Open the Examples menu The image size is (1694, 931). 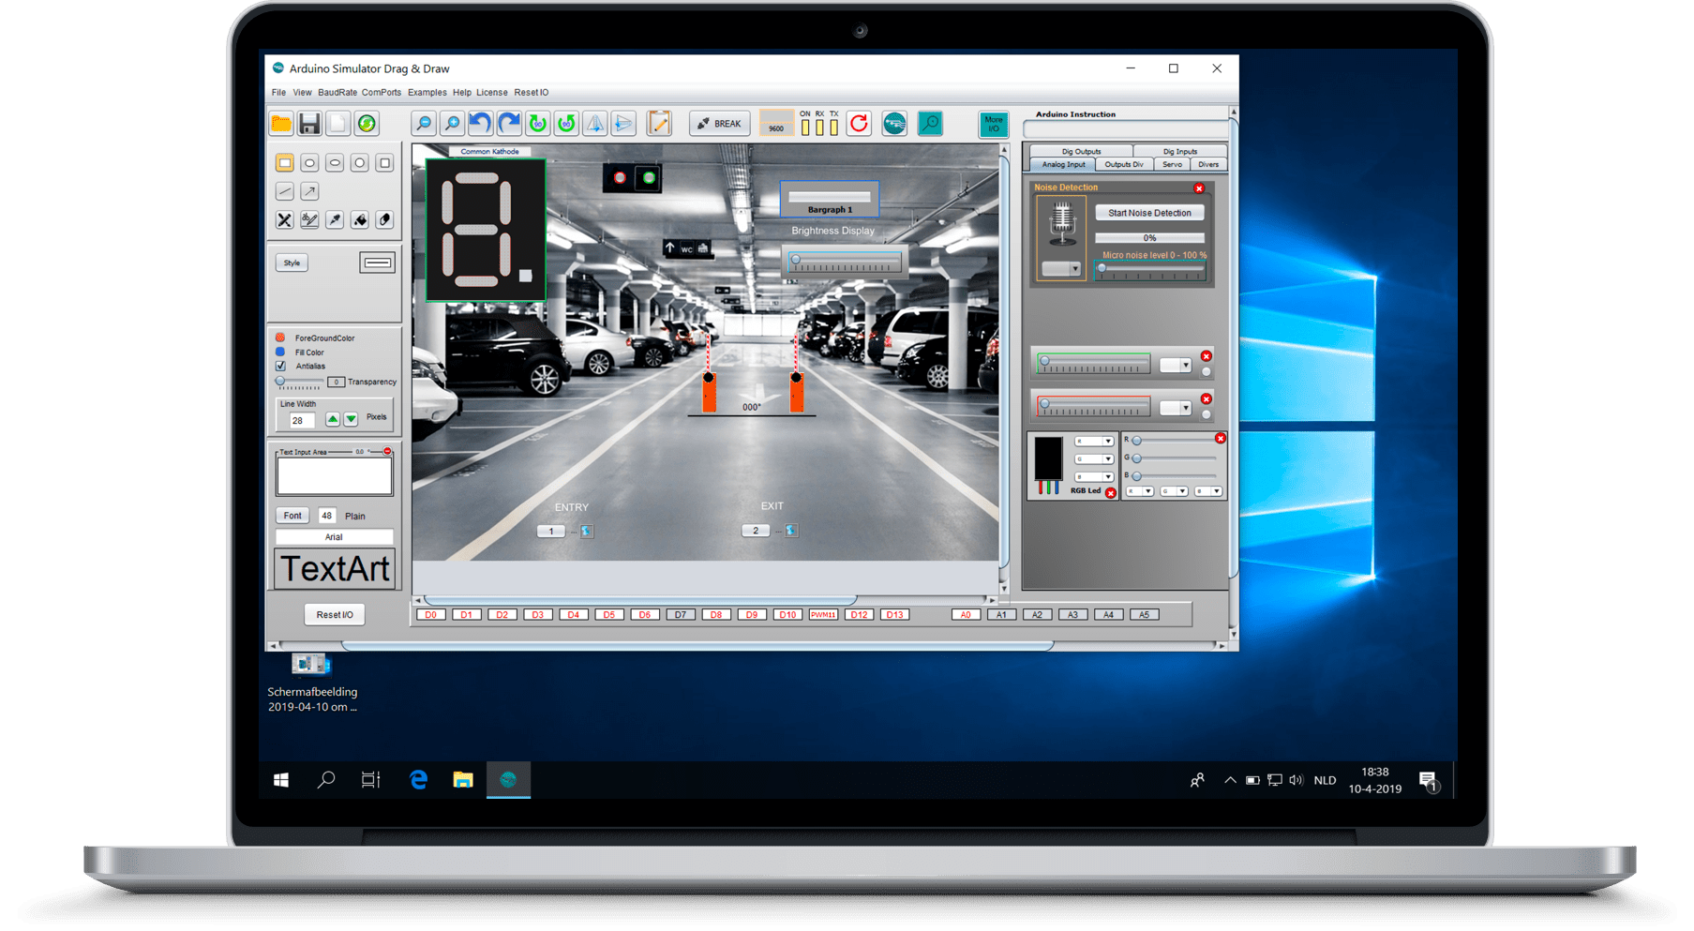pos(427,92)
